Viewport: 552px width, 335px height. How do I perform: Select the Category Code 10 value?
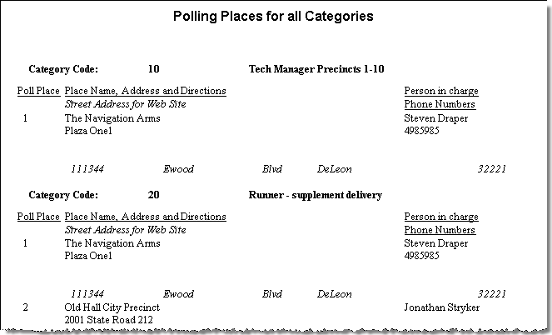153,68
